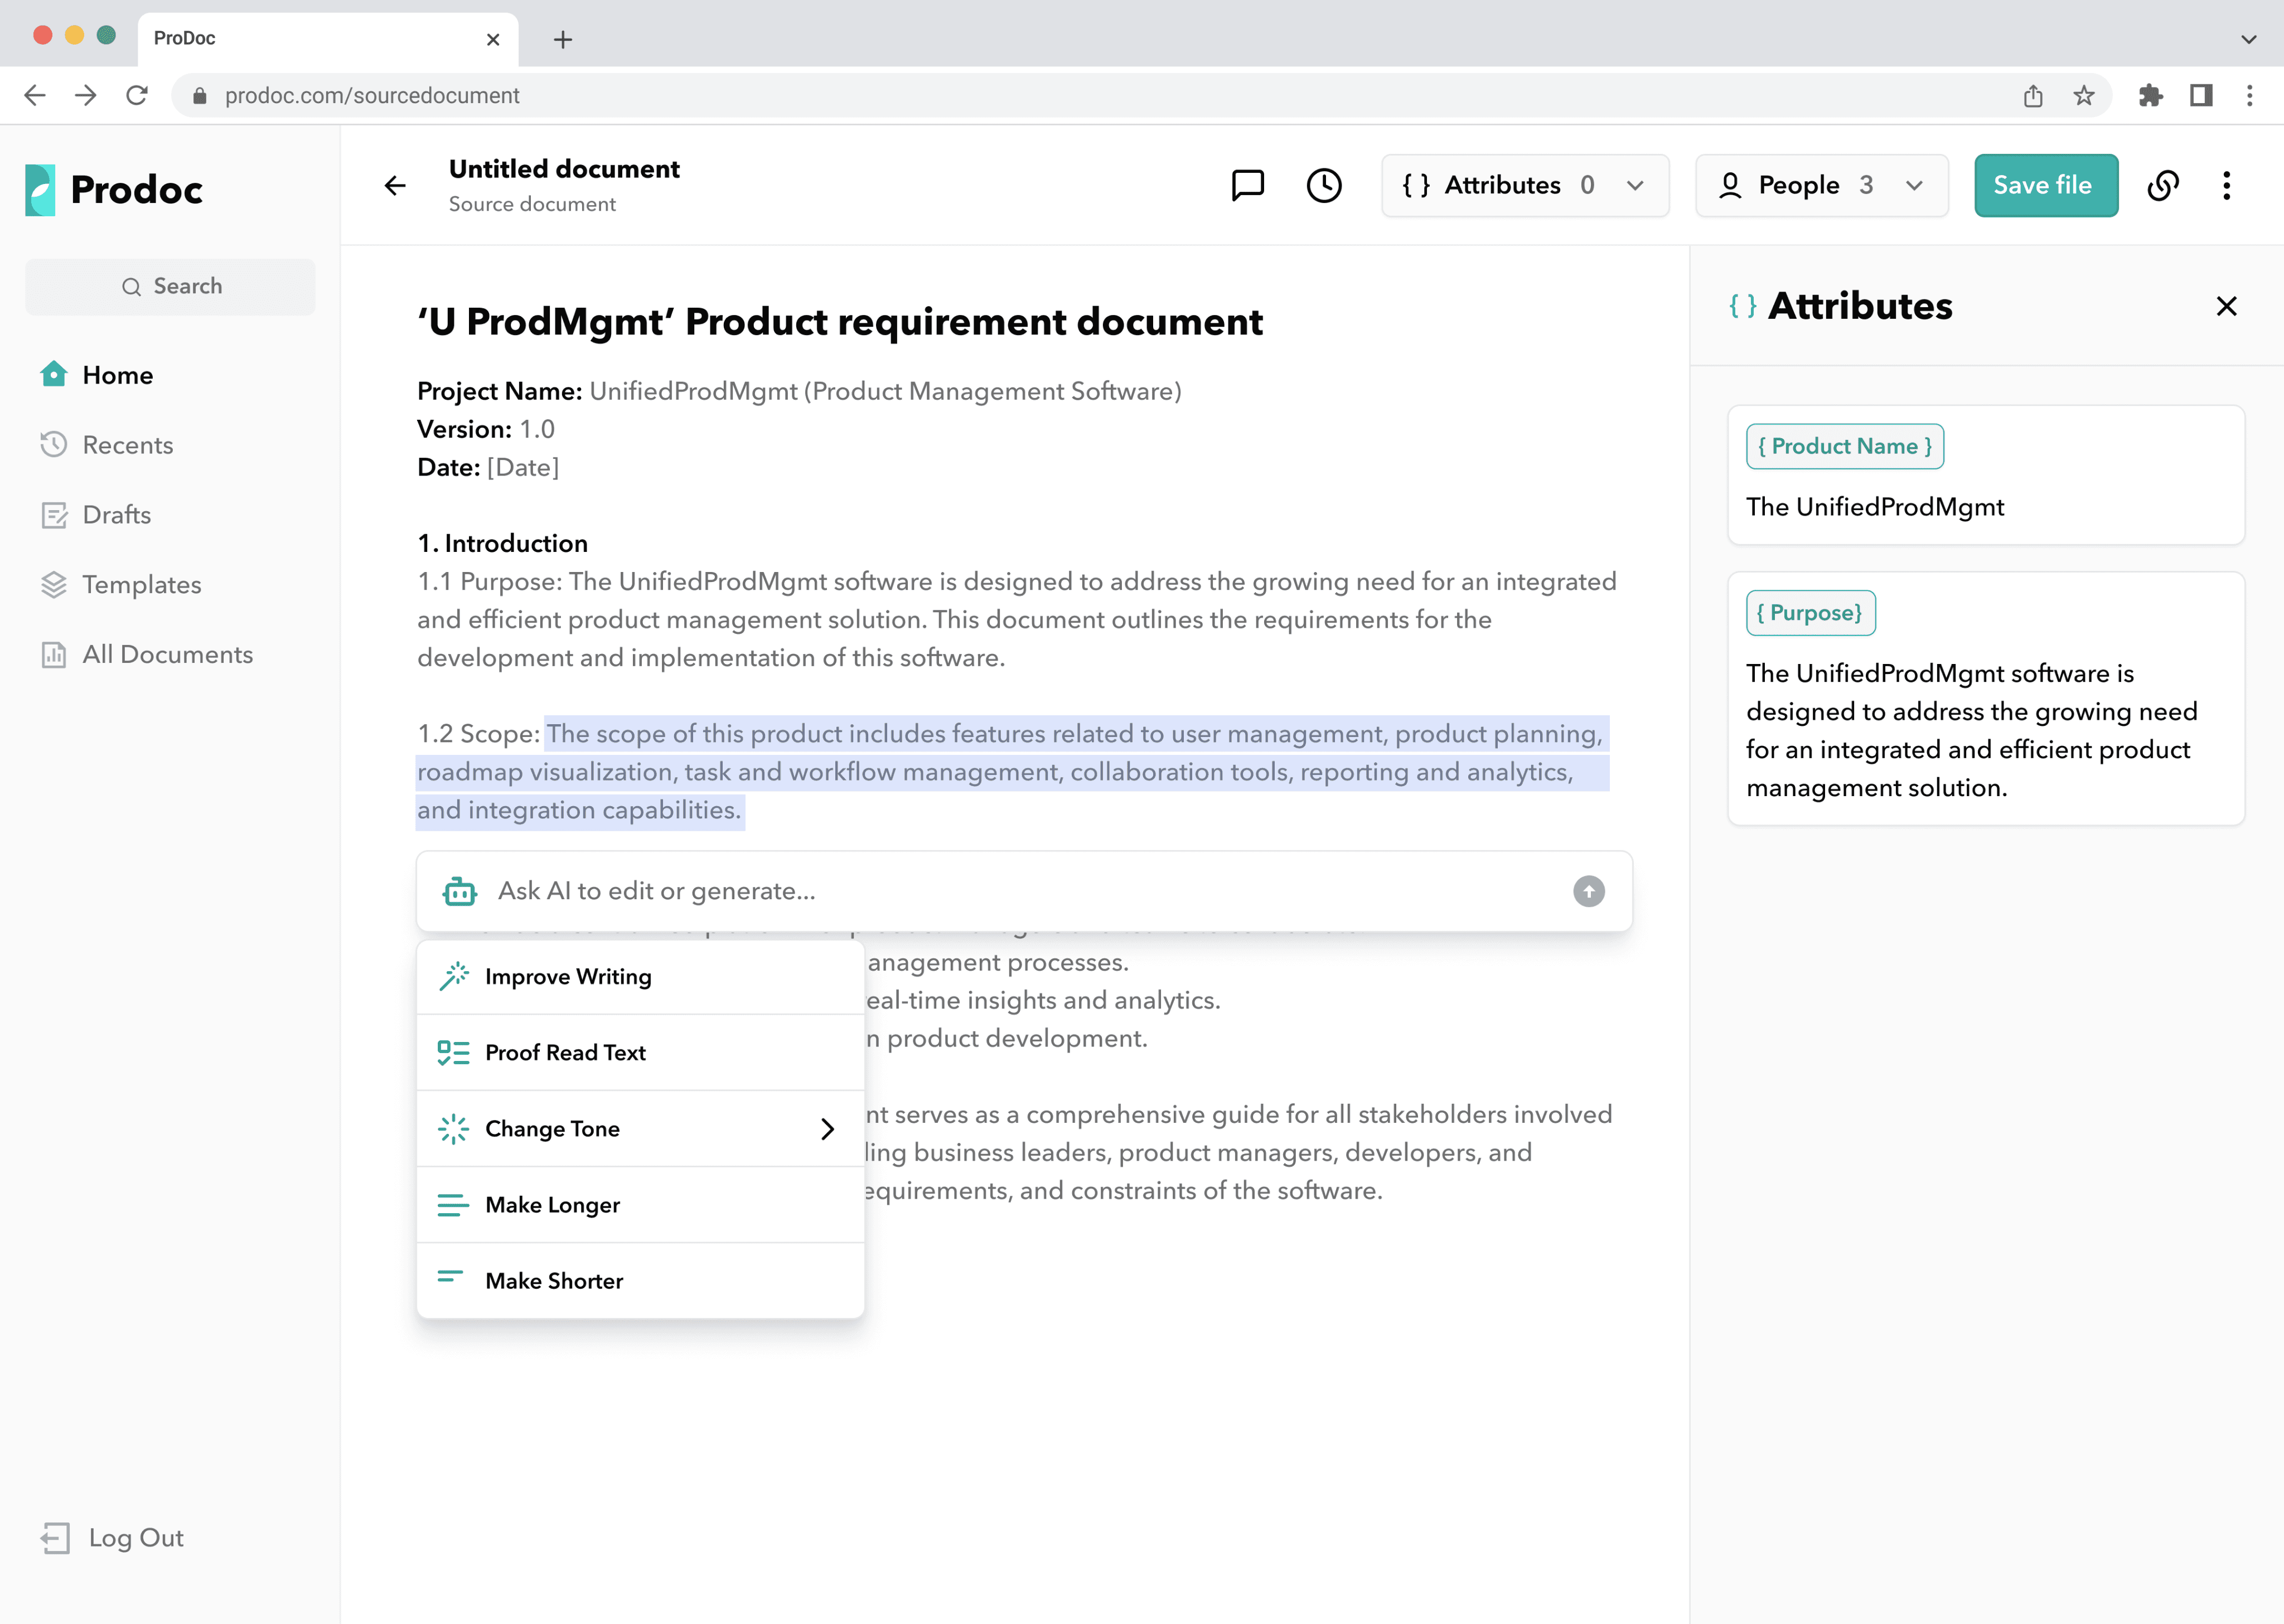
Task: Select Improve Writing from AI menu
Action: (640, 977)
